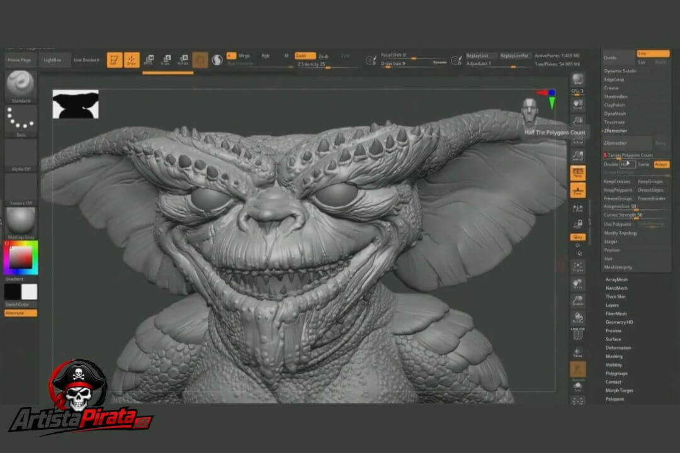Click the sculptris pro swirl icon
Viewport: 680px width, 453px height.
(217, 60)
